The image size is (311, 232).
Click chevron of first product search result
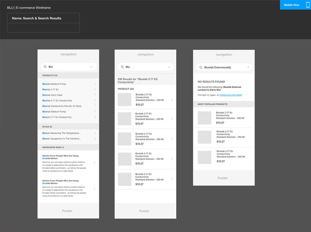pyautogui.click(x=172, y=100)
